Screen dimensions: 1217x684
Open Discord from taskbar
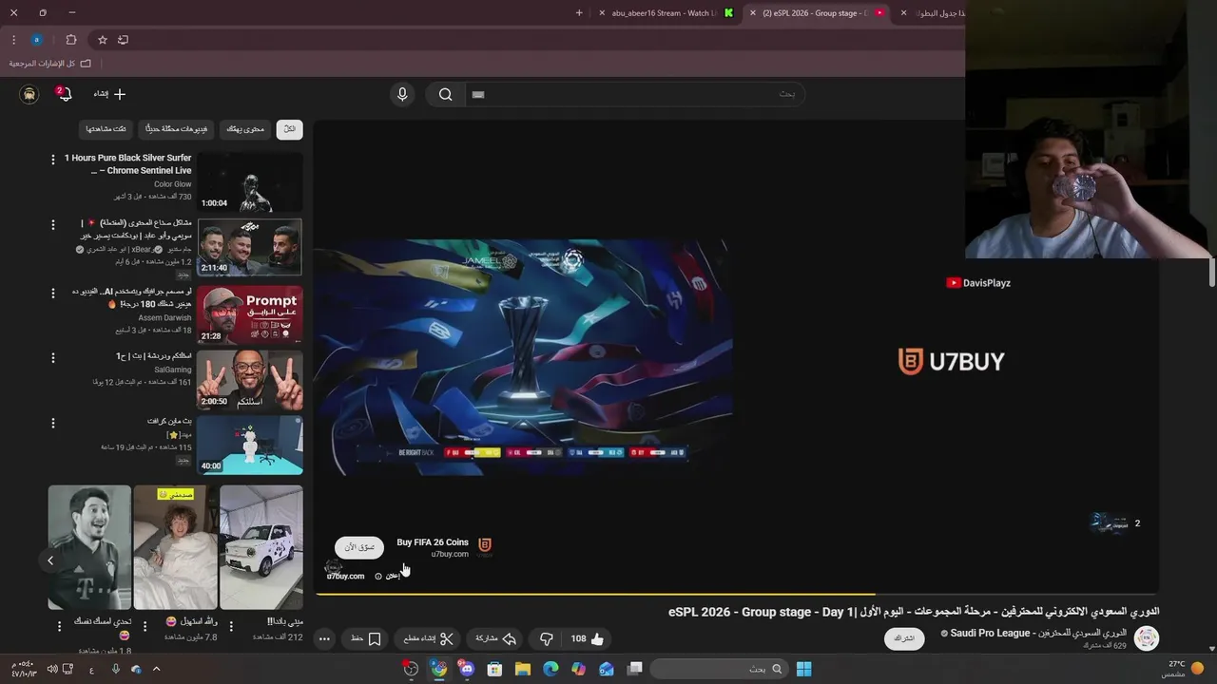(x=466, y=669)
